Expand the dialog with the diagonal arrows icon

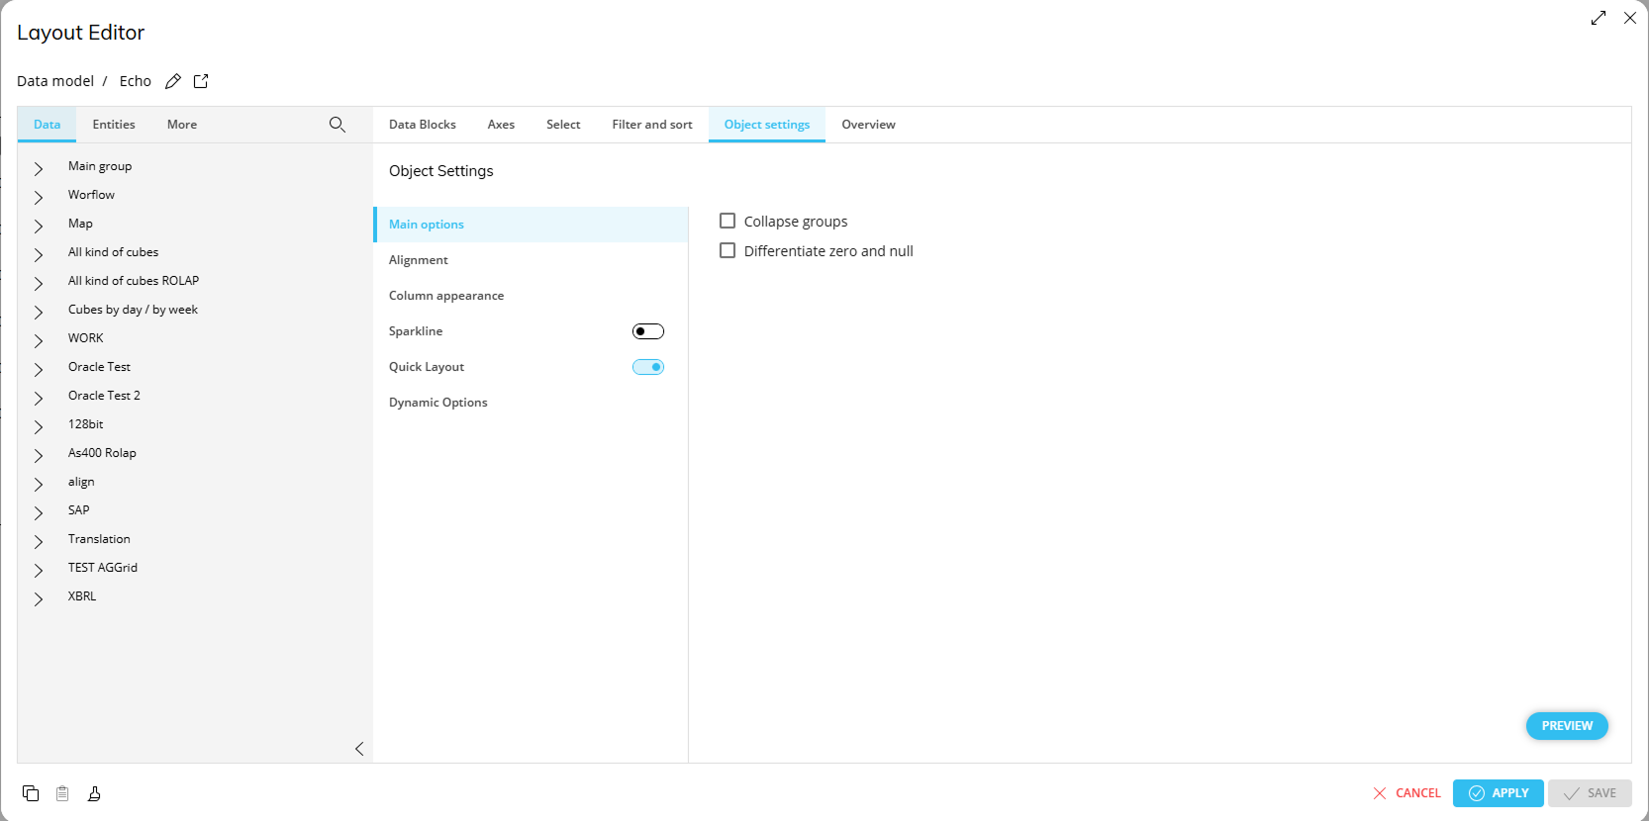pos(1599,18)
